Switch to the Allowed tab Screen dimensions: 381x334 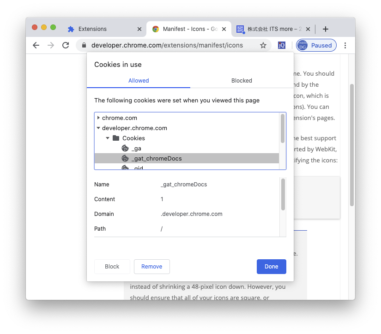139,81
